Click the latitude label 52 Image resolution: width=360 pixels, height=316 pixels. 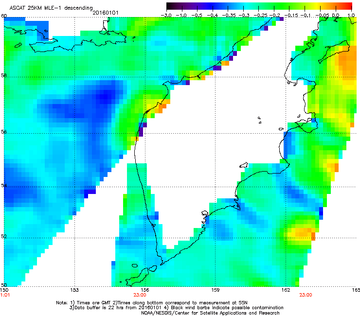click(4, 236)
